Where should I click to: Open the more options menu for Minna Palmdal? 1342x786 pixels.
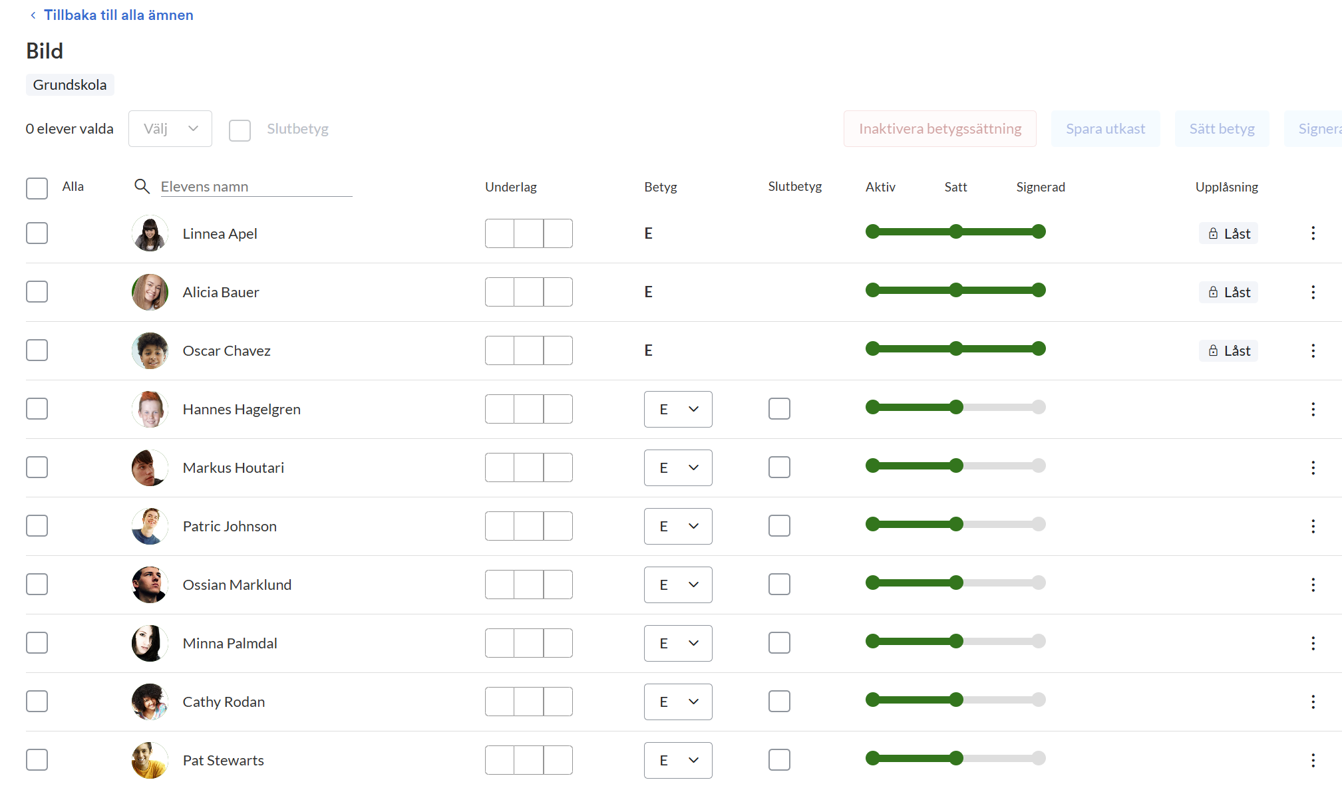click(x=1313, y=643)
